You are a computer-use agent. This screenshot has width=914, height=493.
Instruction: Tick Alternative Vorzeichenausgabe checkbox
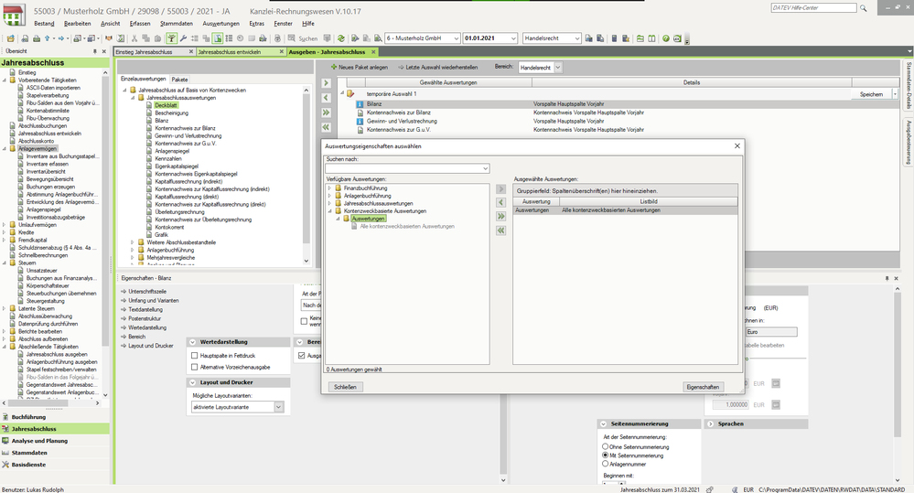coord(194,367)
